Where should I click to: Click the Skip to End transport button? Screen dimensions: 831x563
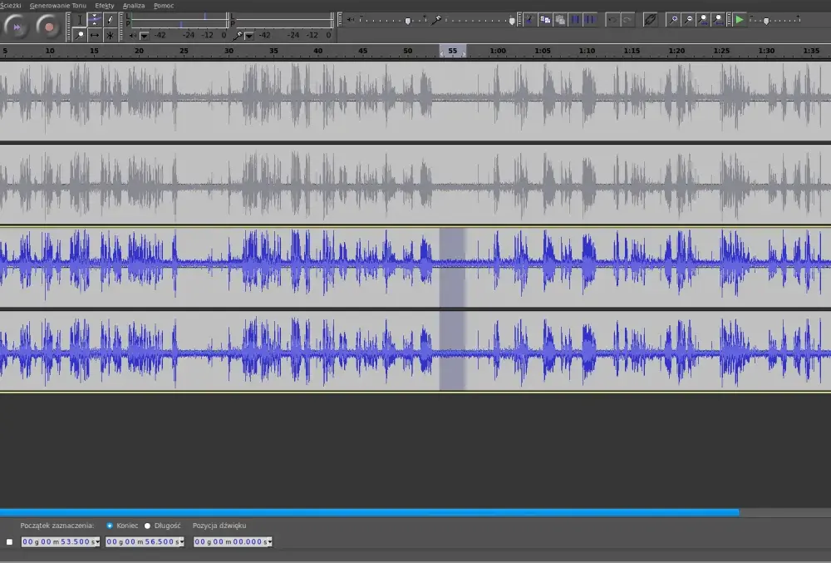[16, 27]
